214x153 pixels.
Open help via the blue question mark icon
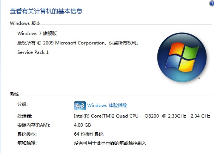coord(212,3)
